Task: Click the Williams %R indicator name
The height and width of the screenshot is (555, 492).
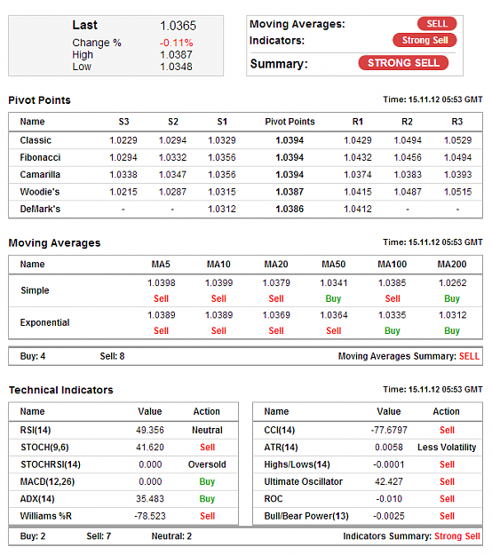Action: [45, 516]
